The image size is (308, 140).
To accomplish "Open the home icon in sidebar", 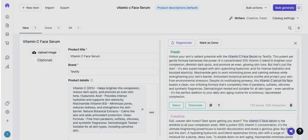I will point(7,17).
